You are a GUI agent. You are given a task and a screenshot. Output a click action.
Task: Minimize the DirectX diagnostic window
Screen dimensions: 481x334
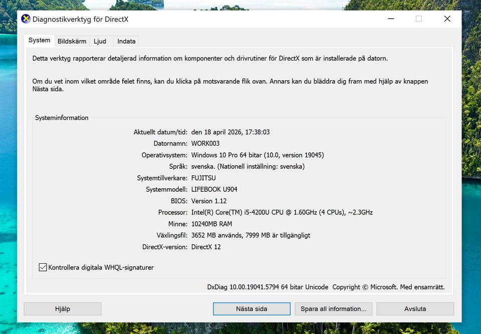click(x=391, y=19)
